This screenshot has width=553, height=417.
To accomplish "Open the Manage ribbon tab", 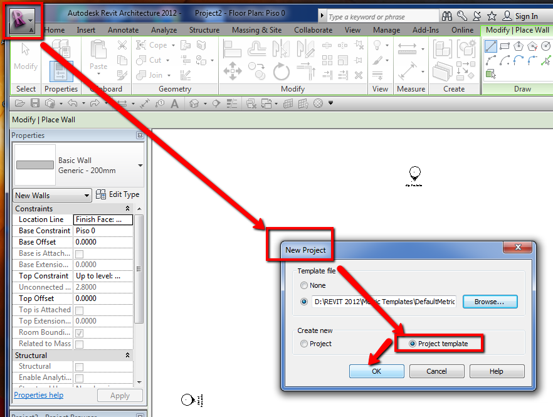I will (386, 30).
